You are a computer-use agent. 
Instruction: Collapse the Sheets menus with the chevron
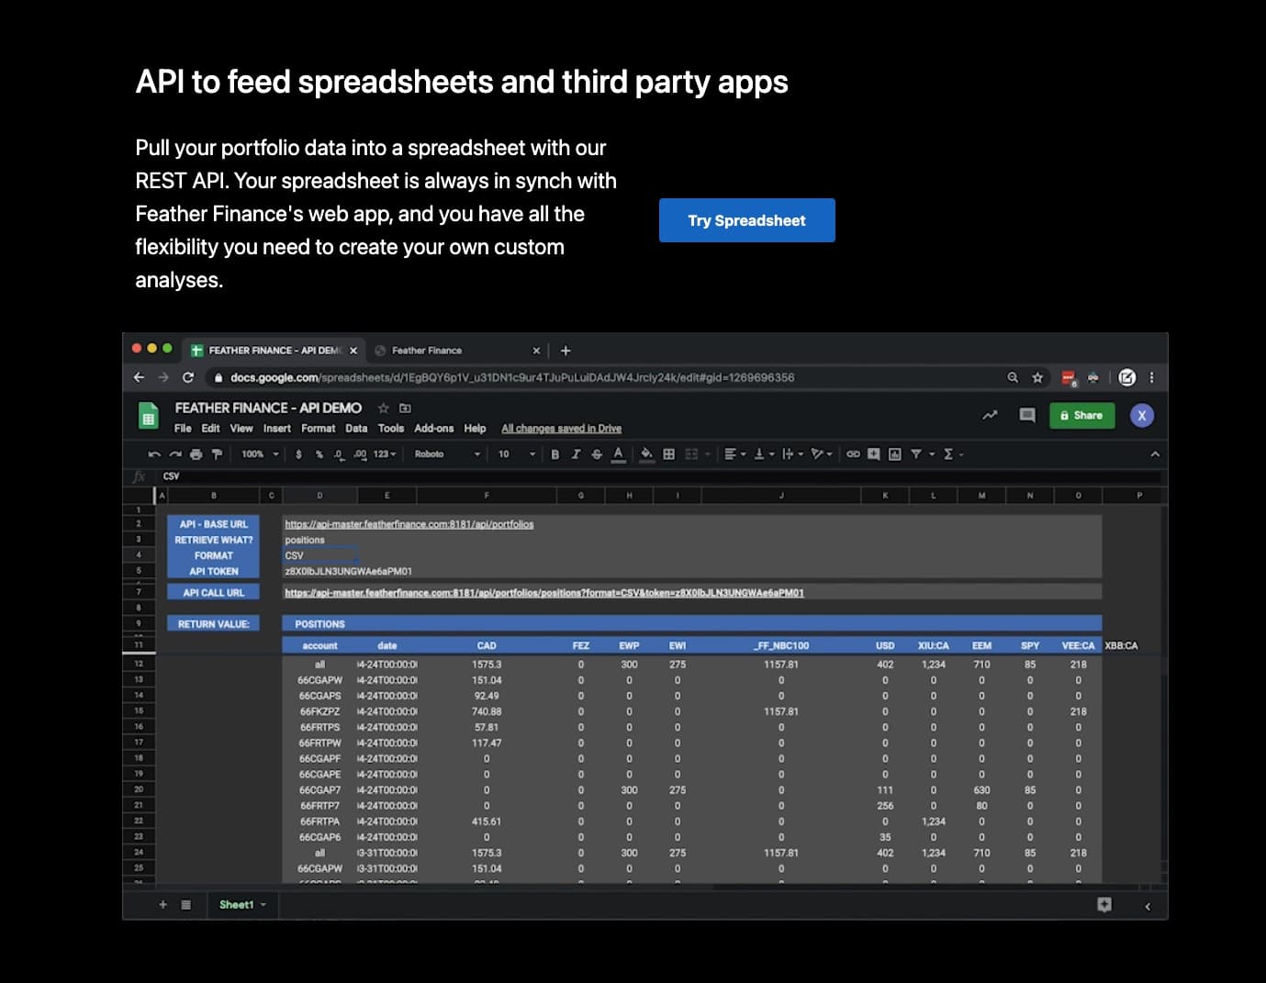[x=1155, y=454]
